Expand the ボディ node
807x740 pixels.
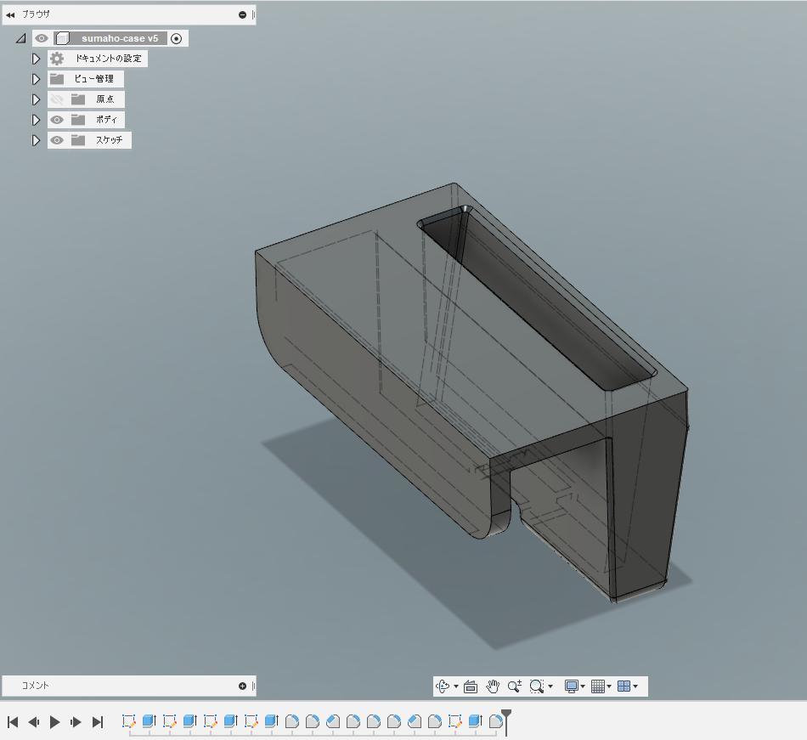pyautogui.click(x=36, y=120)
